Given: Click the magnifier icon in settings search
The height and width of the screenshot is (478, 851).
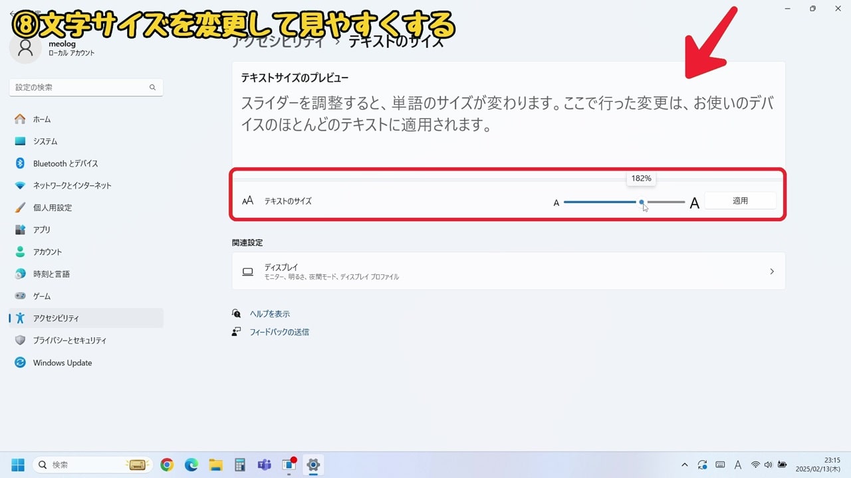Looking at the screenshot, I should click(152, 87).
